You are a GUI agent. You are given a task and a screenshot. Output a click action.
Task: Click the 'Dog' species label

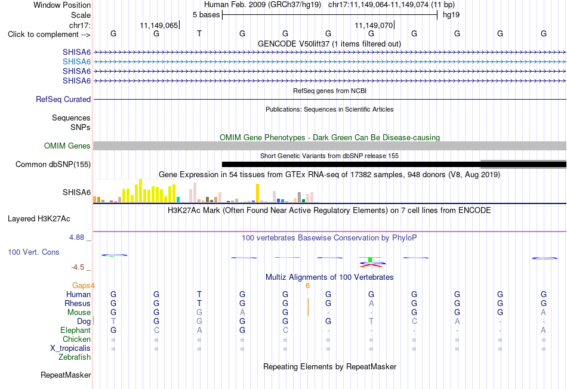click(x=84, y=322)
